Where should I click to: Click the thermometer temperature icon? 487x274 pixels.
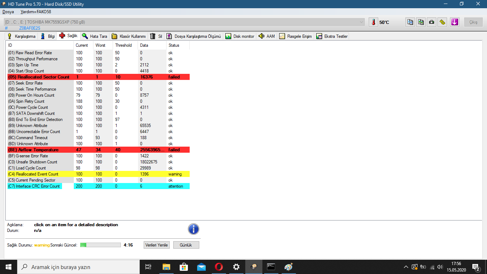[x=373, y=22]
